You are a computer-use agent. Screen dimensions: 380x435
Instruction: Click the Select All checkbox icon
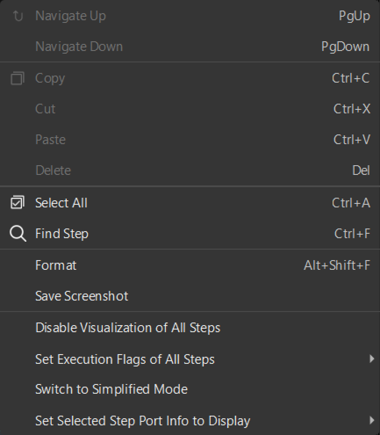pos(17,203)
